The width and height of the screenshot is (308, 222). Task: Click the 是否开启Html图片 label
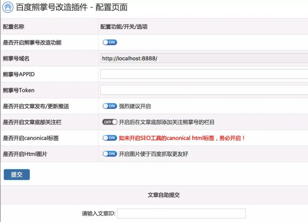click(x=25, y=154)
